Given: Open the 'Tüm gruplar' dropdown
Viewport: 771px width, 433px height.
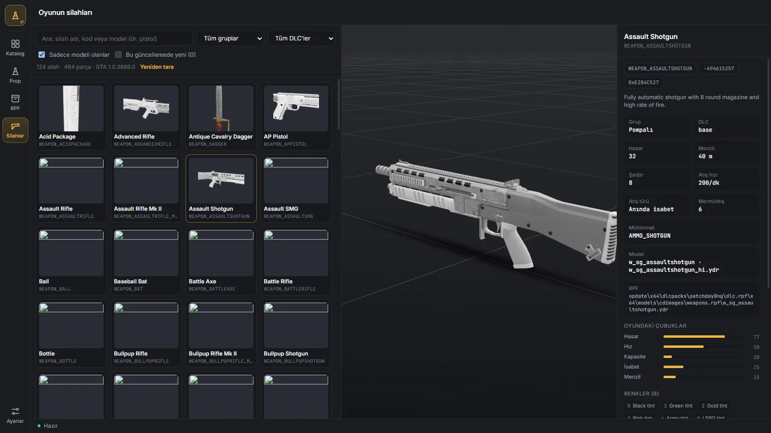Looking at the screenshot, I should [230, 38].
